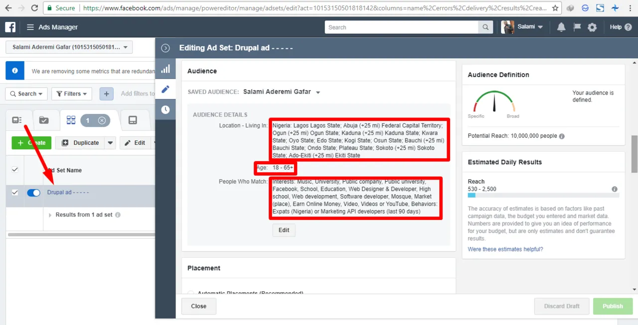Open the settings gear in header
Screen dimensions: 638x325
click(x=592, y=27)
